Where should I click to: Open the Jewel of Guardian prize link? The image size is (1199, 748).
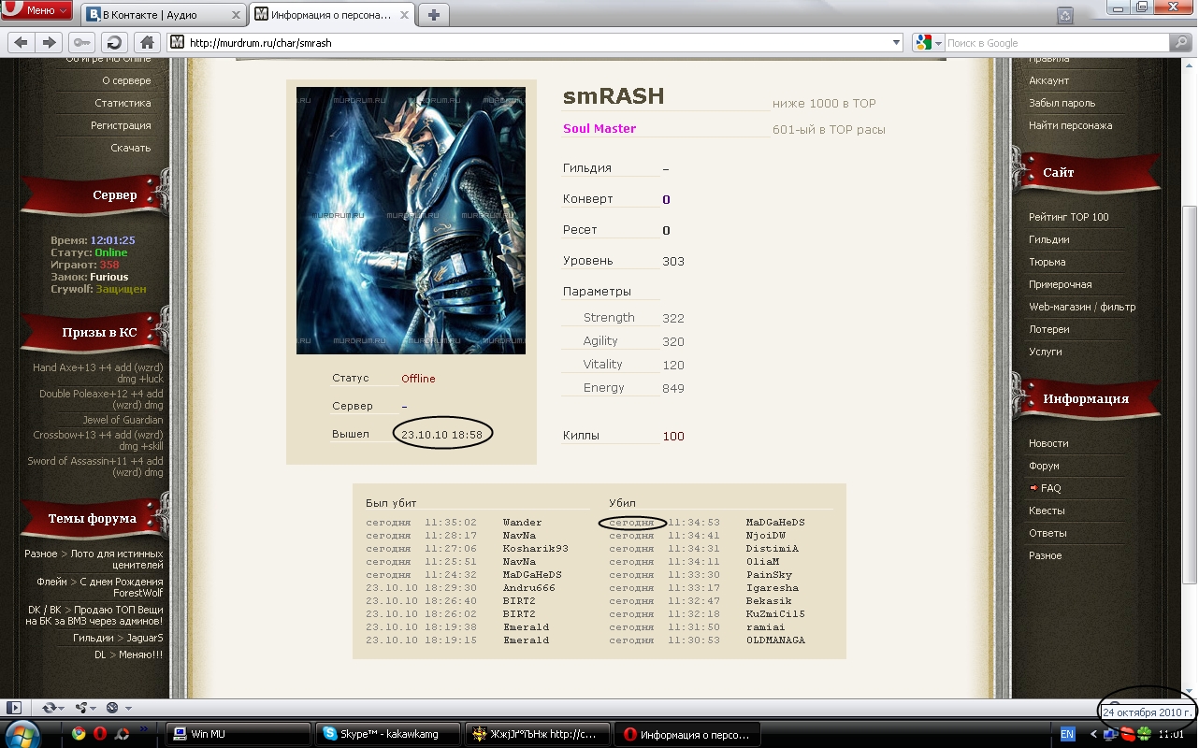[x=123, y=420]
